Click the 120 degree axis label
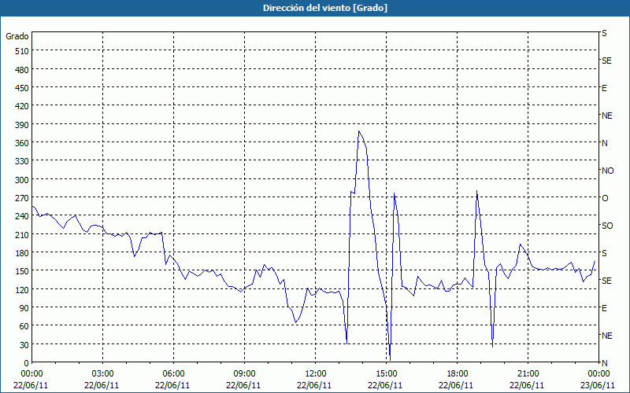 coord(23,289)
